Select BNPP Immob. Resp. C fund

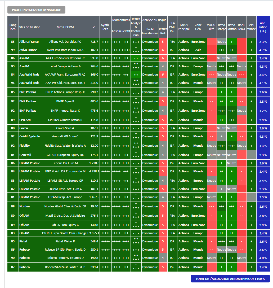(65, 111)
